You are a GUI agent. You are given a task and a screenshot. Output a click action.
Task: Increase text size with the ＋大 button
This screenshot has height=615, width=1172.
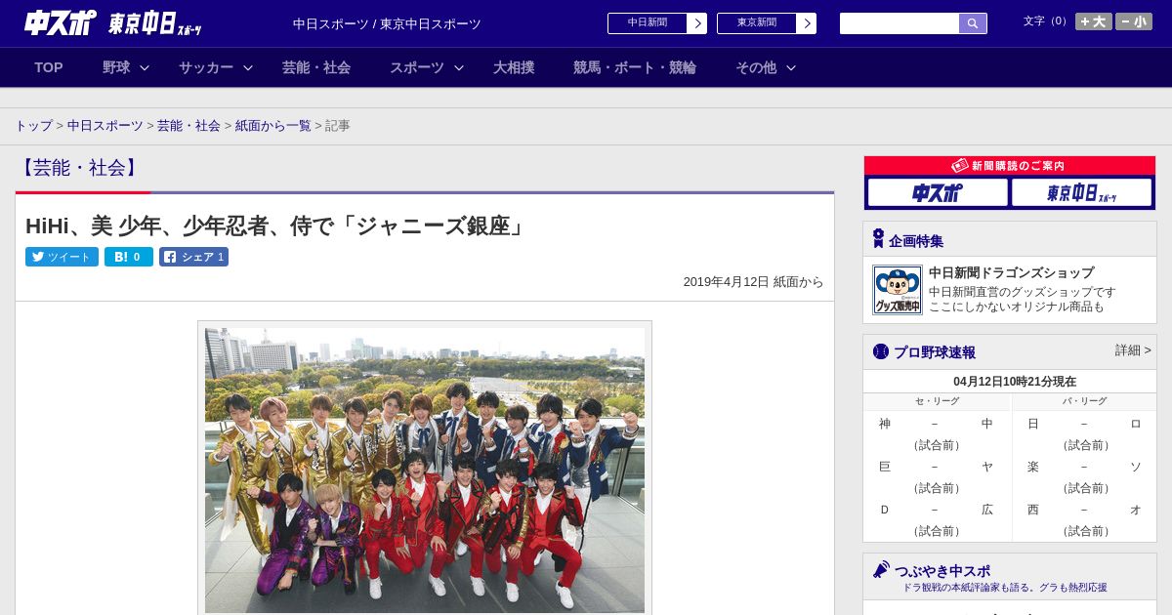tap(1093, 21)
